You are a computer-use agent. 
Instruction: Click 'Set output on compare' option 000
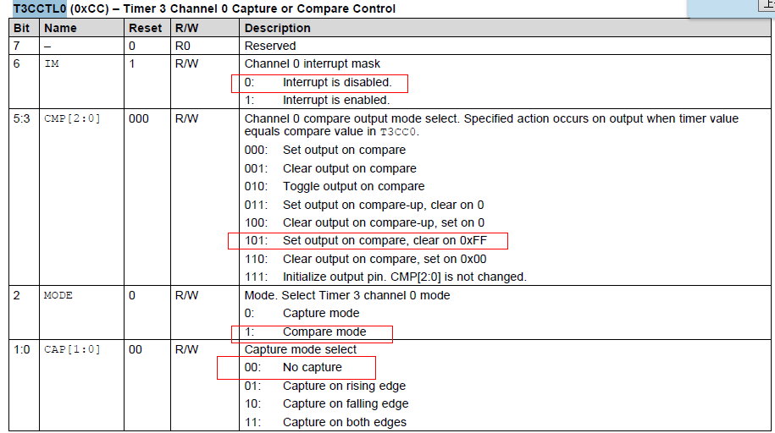coord(324,150)
